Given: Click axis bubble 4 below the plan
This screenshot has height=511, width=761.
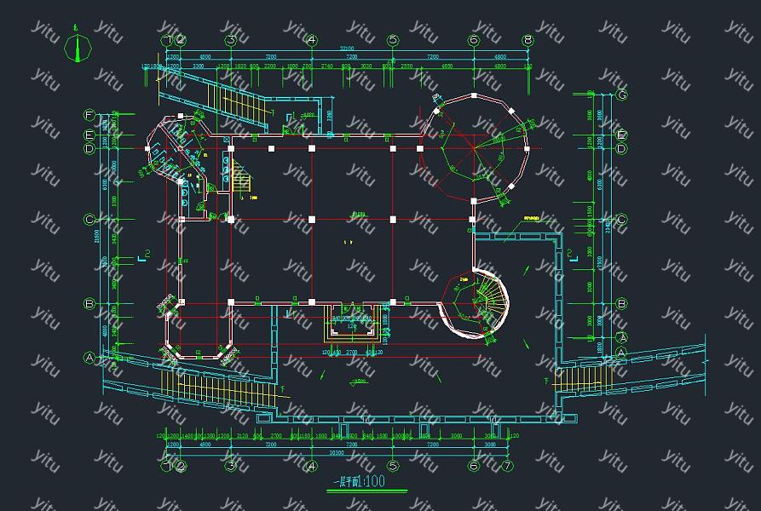Looking at the screenshot, I should pos(312,466).
